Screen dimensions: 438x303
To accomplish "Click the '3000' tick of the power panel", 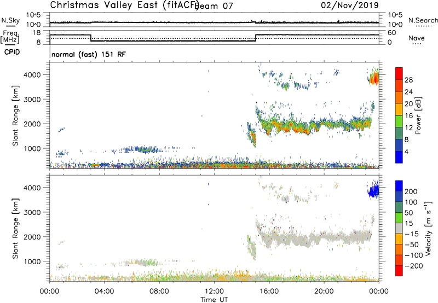I will pos(33,100).
